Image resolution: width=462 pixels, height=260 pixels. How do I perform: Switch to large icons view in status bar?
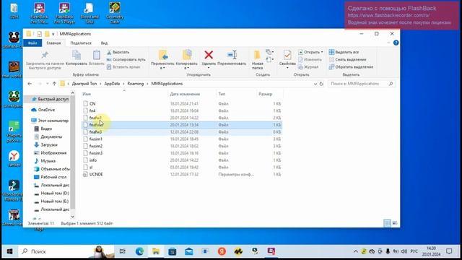(x=395, y=223)
